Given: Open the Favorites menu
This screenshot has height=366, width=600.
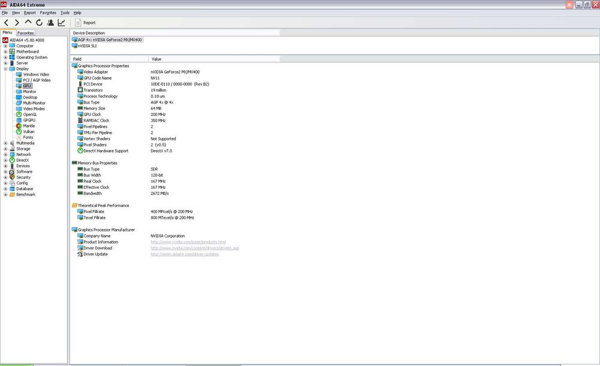Looking at the screenshot, I should click(x=48, y=13).
